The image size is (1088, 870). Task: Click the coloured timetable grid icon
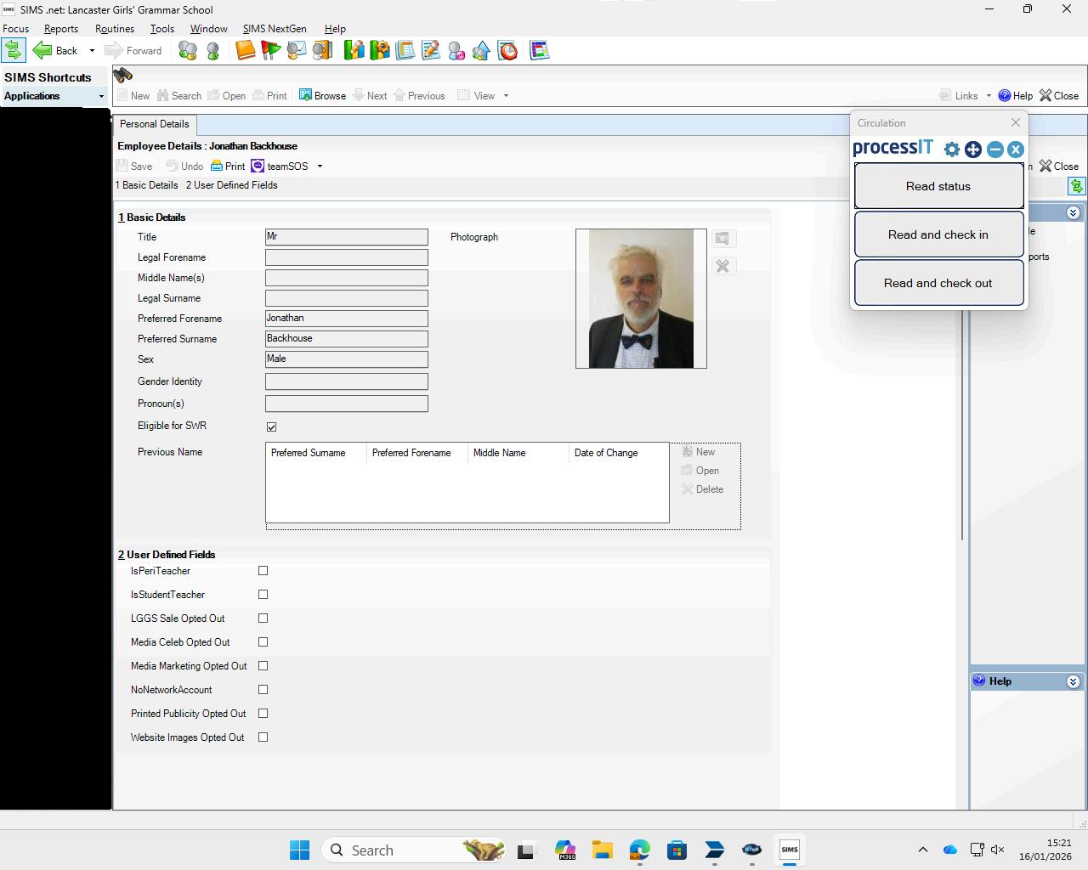[539, 51]
